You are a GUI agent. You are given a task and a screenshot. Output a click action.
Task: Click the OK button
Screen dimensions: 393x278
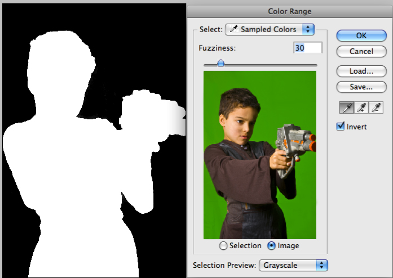click(361, 35)
